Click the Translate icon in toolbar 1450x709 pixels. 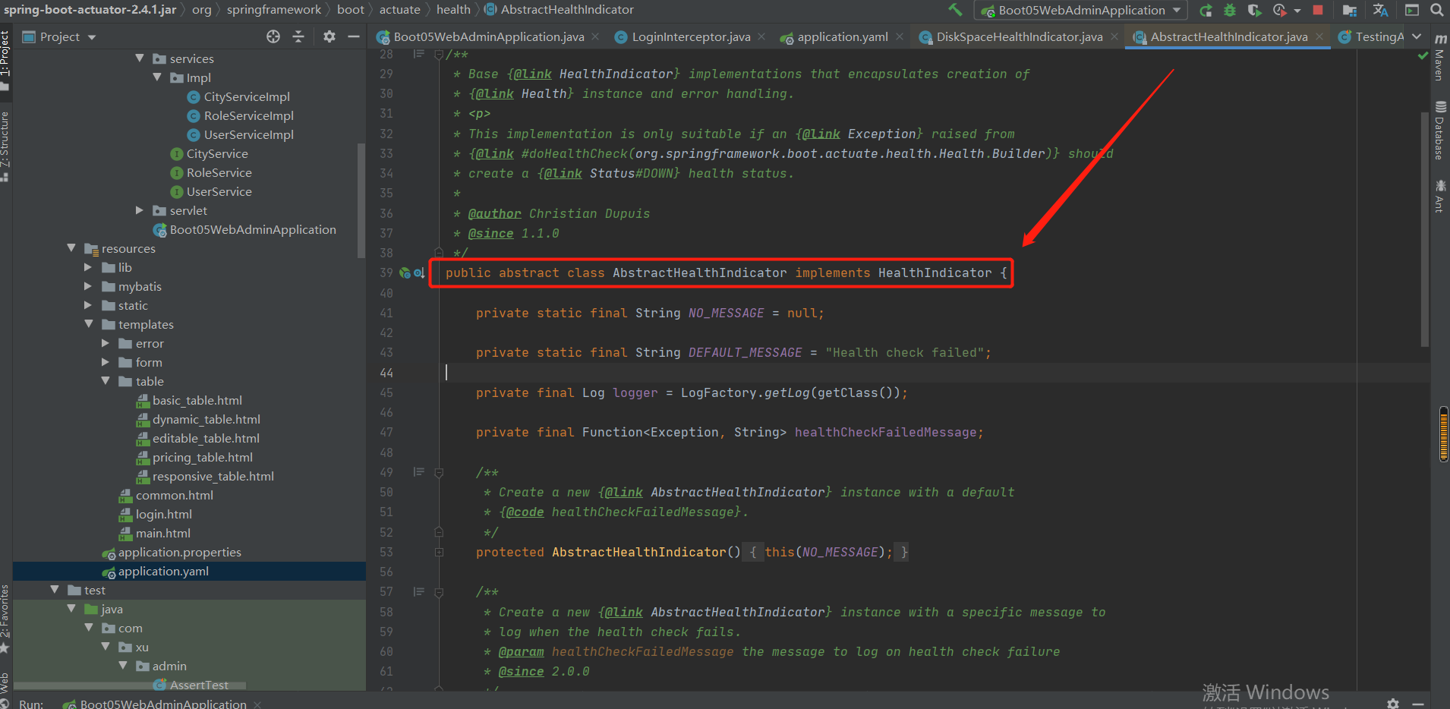point(1380,10)
